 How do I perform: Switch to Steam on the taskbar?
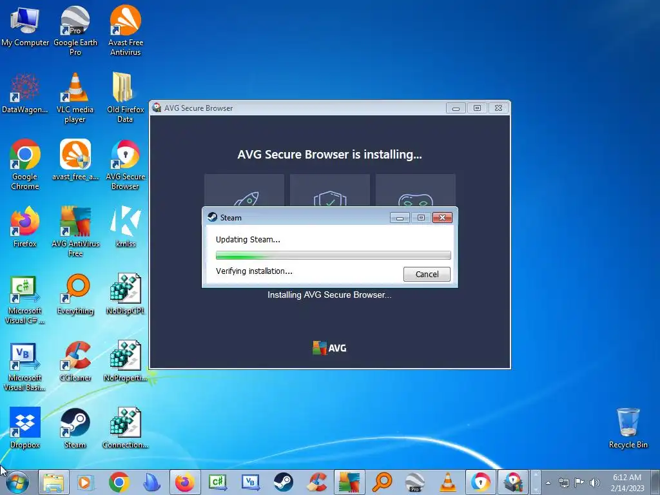(284, 482)
